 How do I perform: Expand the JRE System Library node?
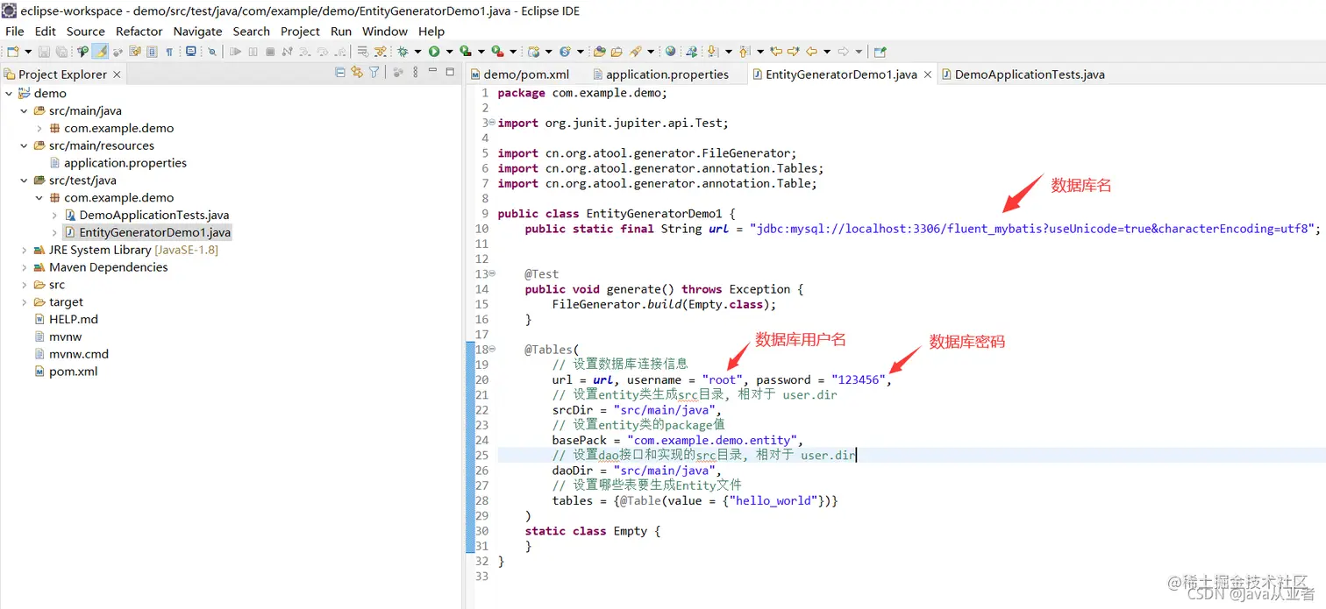pos(25,250)
